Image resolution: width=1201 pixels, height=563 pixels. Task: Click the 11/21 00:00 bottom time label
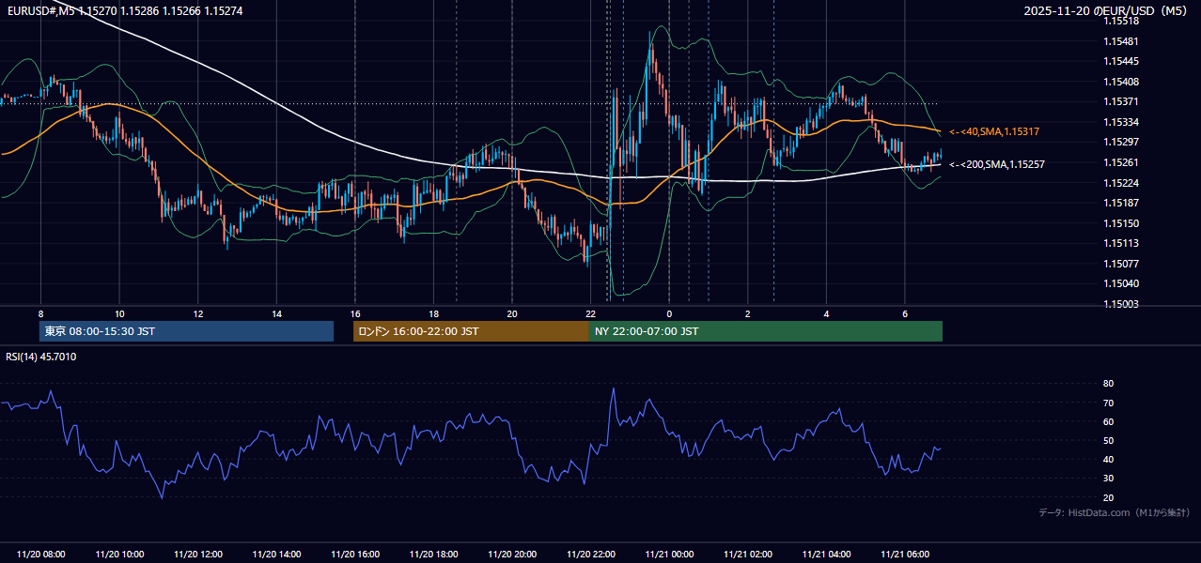[x=669, y=555]
